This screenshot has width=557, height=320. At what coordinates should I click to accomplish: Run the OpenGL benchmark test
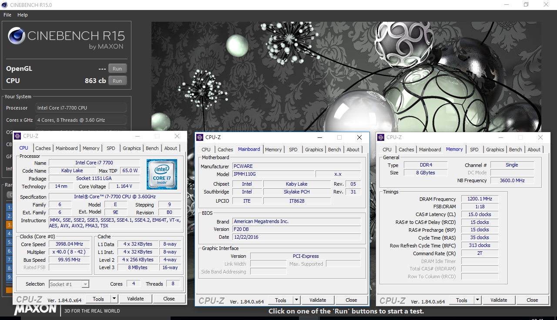[x=117, y=69]
